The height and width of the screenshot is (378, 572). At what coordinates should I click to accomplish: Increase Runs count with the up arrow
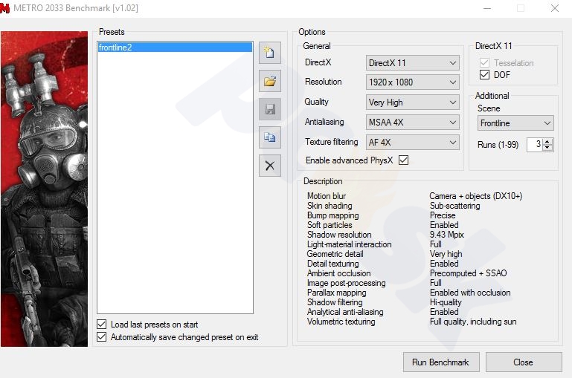pos(547,142)
